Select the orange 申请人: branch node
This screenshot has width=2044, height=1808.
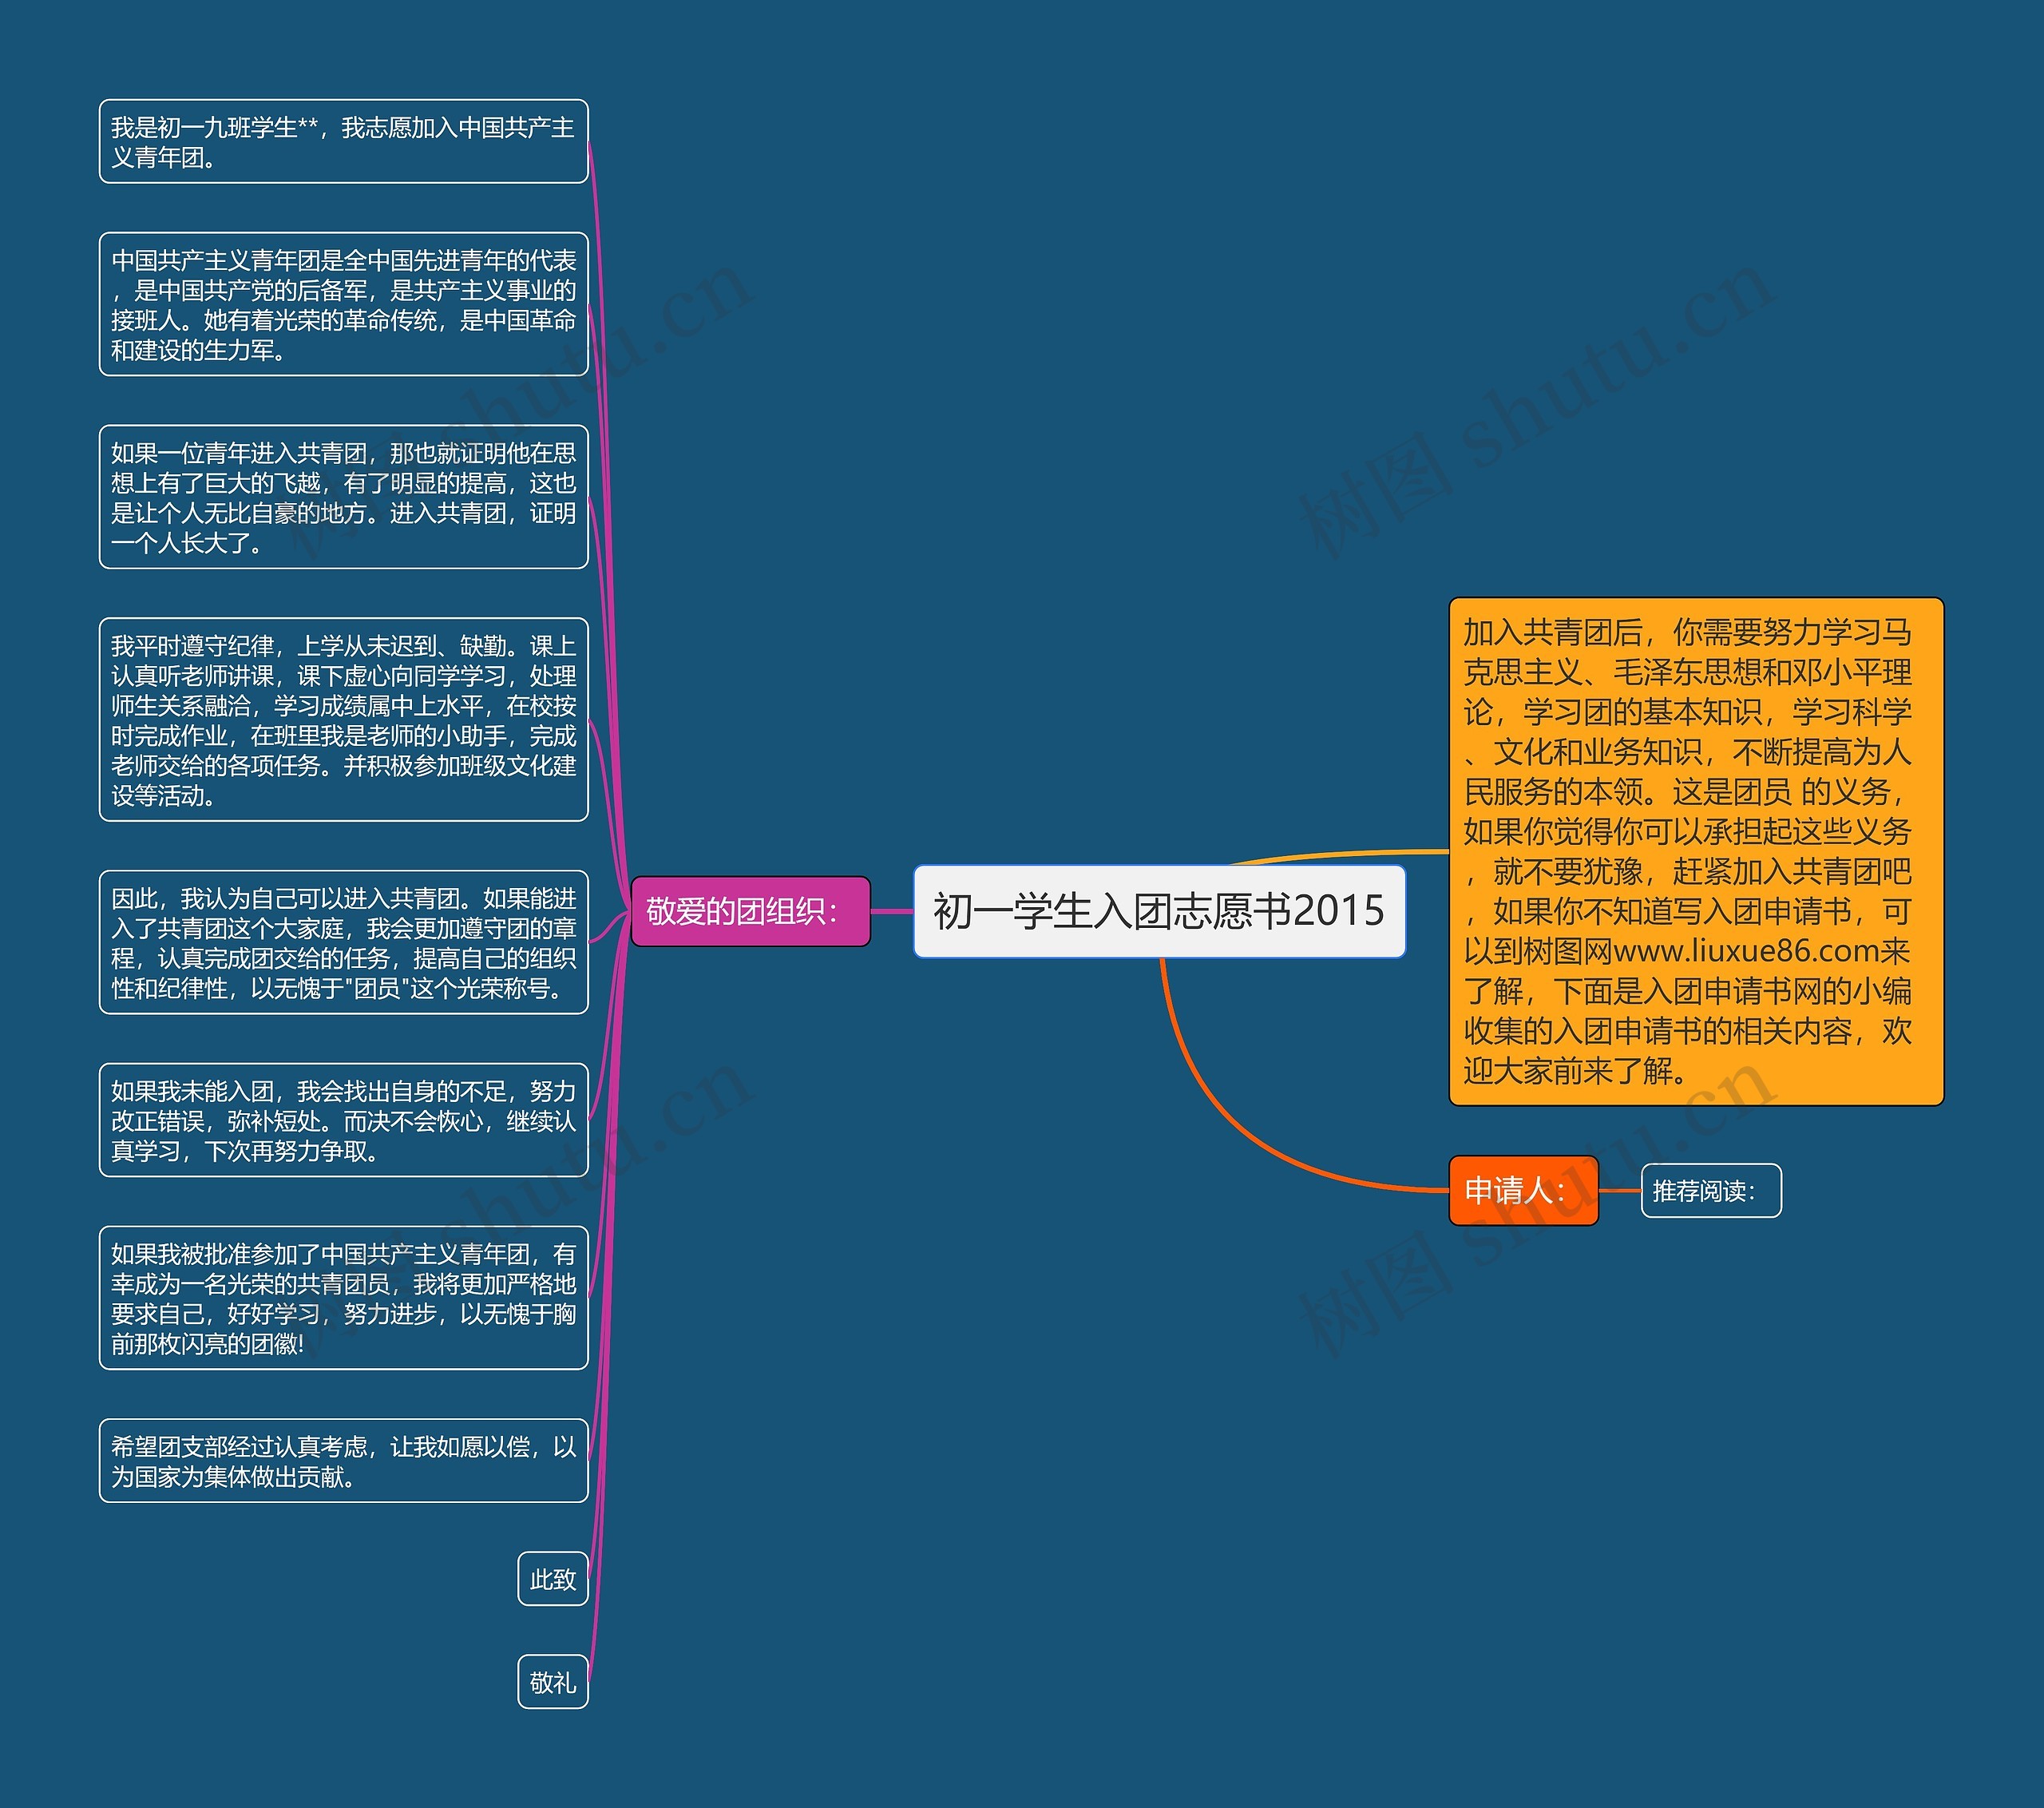tap(1523, 1190)
